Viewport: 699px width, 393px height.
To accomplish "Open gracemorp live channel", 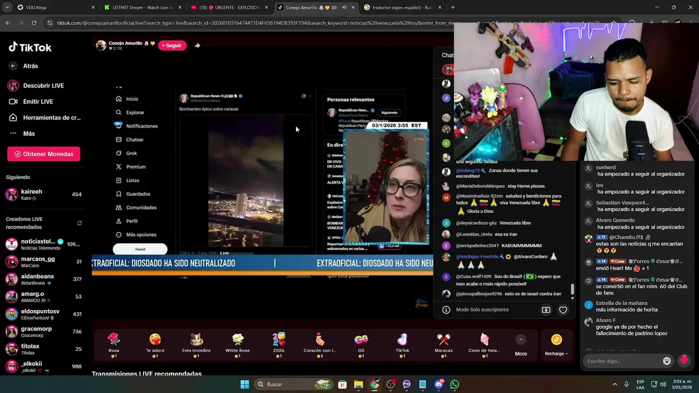I will [x=44, y=331].
